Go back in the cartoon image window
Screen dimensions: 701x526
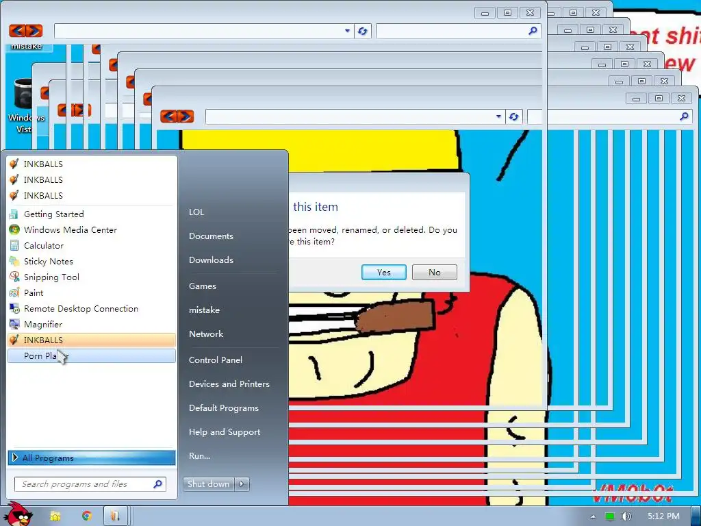pos(169,116)
